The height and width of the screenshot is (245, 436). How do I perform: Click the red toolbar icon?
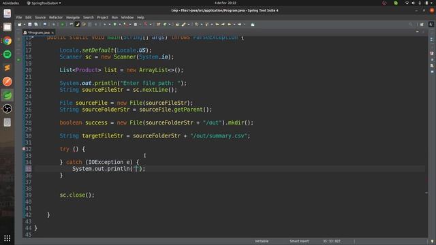pyautogui.click(x=145, y=24)
